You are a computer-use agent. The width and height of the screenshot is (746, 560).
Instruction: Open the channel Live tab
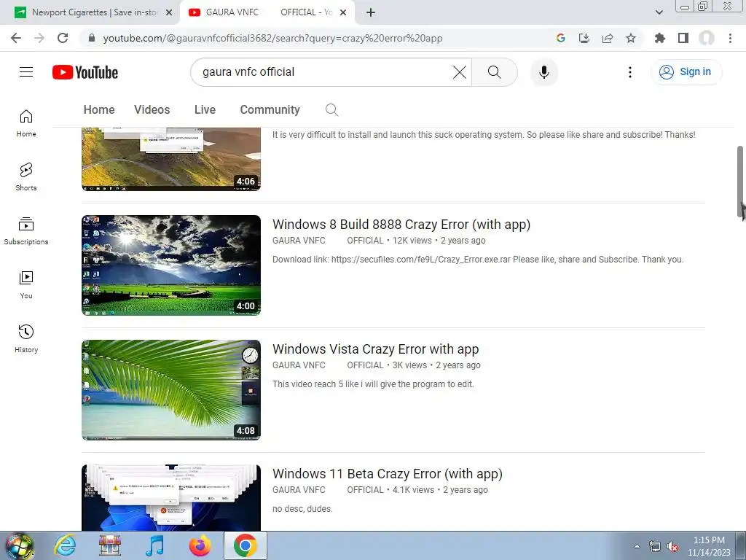pyautogui.click(x=205, y=109)
